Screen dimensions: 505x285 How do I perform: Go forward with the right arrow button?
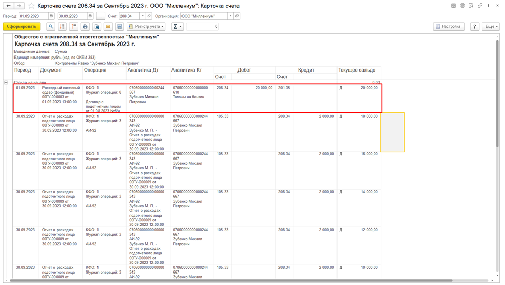pyautogui.click(x=19, y=6)
